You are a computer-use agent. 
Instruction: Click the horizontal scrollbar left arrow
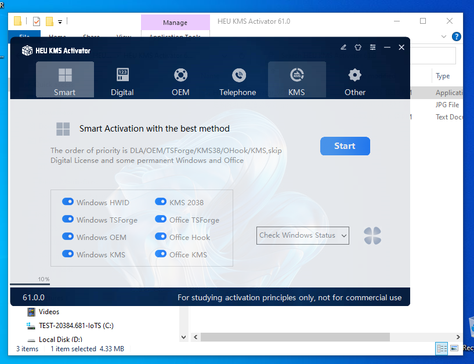point(196,337)
